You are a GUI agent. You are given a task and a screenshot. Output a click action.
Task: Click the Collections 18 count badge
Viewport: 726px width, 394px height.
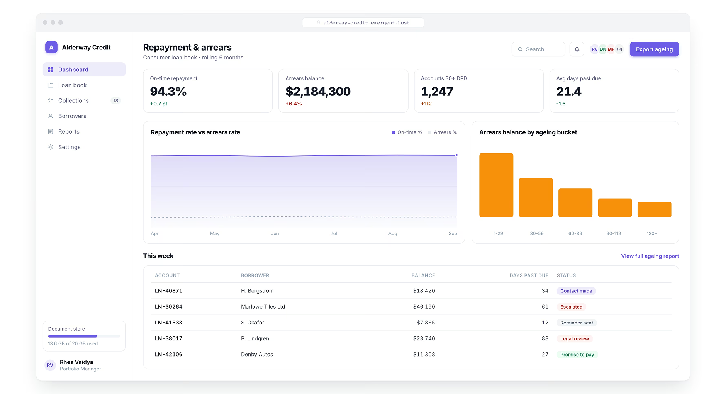point(116,100)
